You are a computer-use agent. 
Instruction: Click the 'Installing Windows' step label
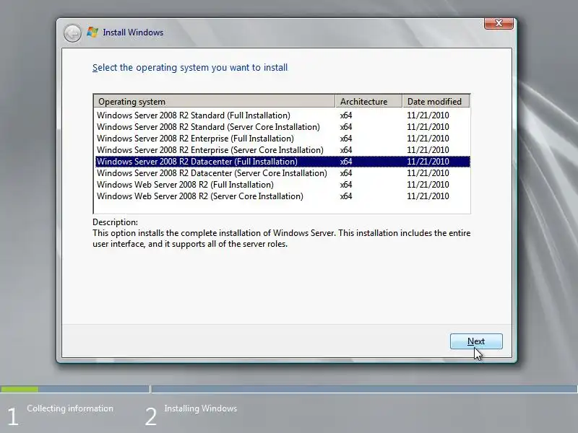[201, 408]
